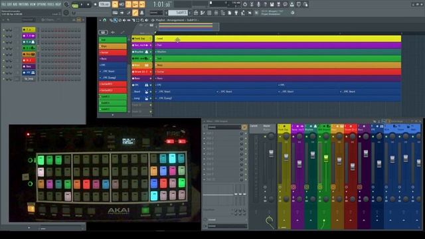This screenshot has width=425, height=239.
Task: Select the Playlist select tool
Action: (137, 20)
